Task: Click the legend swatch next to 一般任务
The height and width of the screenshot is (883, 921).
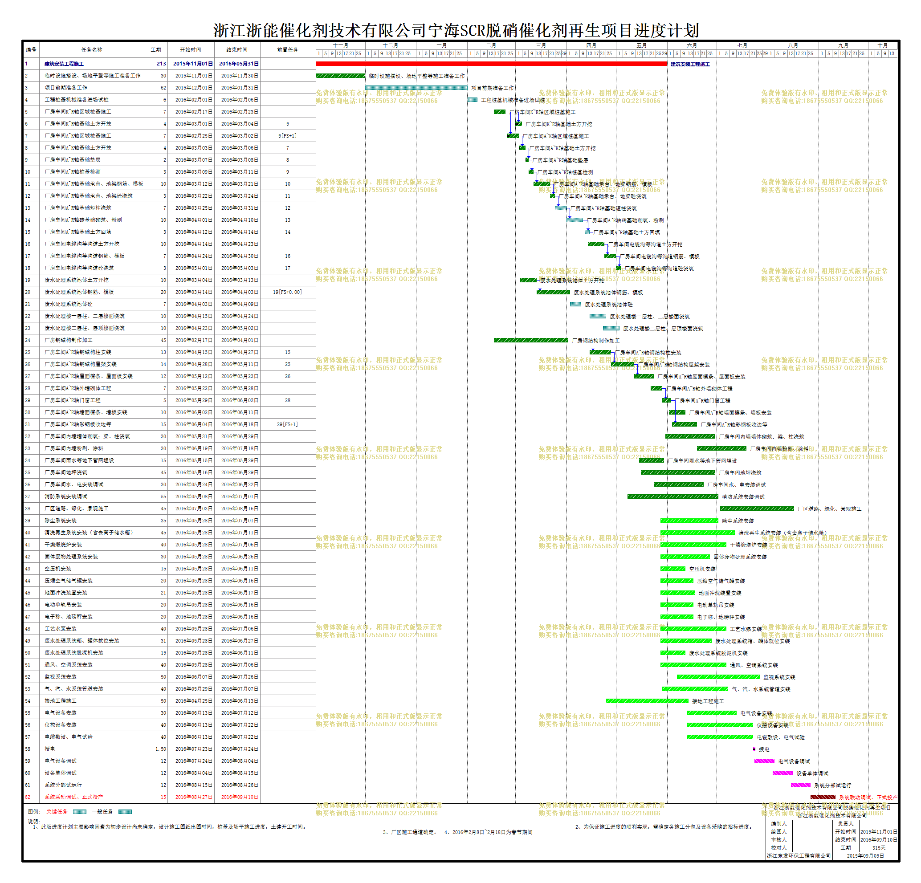Action: pos(125,812)
